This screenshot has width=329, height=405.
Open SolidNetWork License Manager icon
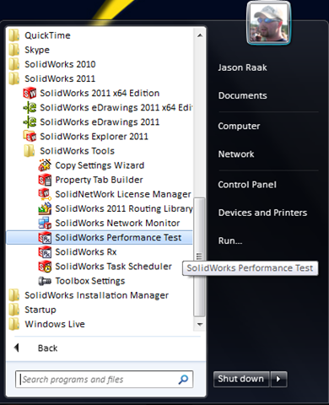(45, 194)
